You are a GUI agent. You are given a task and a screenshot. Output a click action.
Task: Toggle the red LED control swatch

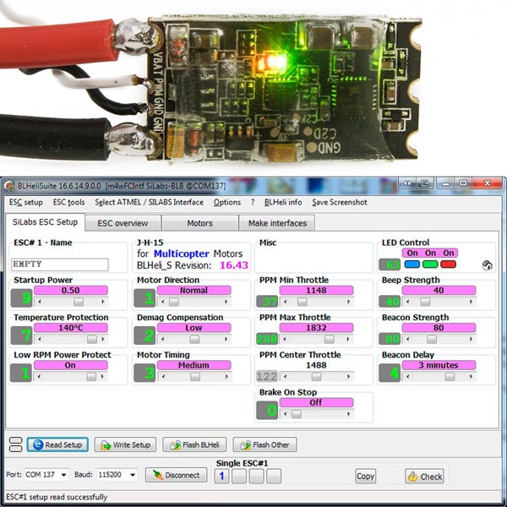(x=448, y=264)
